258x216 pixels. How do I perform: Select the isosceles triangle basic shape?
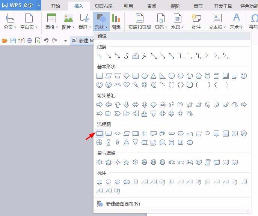pyautogui.click(x=153, y=76)
